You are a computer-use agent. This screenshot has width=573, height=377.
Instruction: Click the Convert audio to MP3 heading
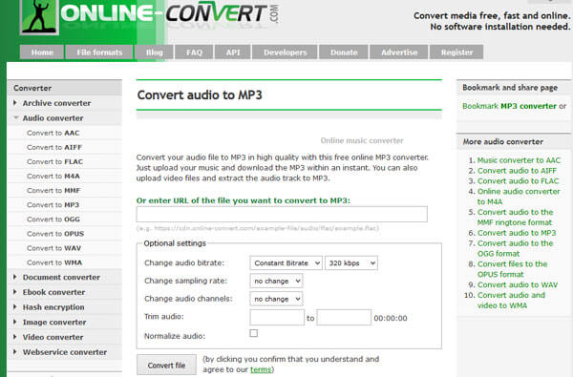[200, 95]
